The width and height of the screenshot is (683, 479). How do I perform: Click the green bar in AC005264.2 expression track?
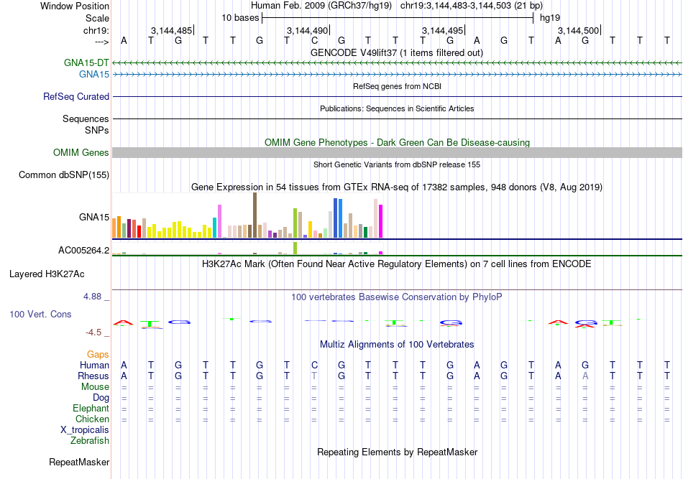pyautogui.click(x=295, y=248)
